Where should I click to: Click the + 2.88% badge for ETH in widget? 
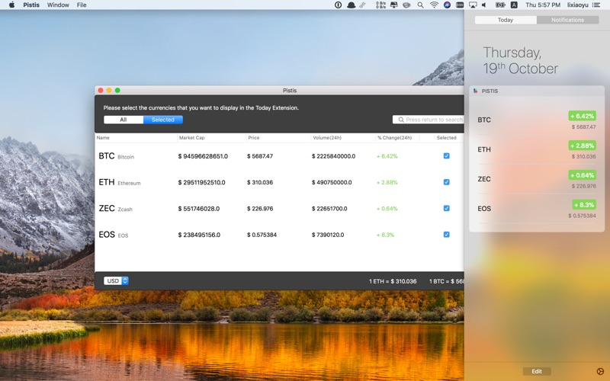pos(582,146)
